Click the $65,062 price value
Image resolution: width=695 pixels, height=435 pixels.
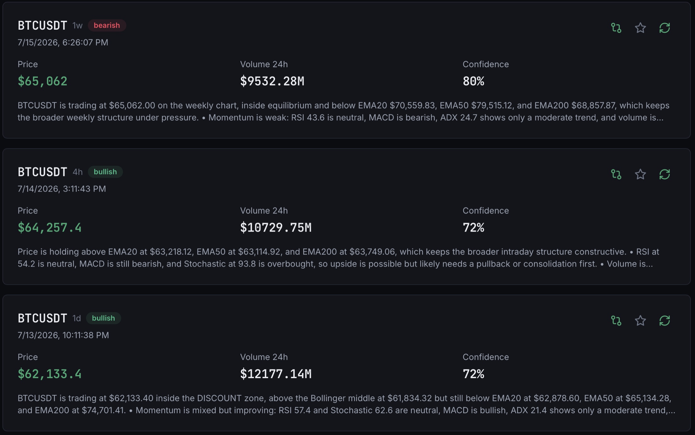click(42, 81)
